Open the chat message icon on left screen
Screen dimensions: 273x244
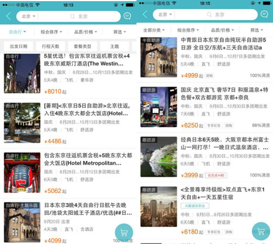127,16
